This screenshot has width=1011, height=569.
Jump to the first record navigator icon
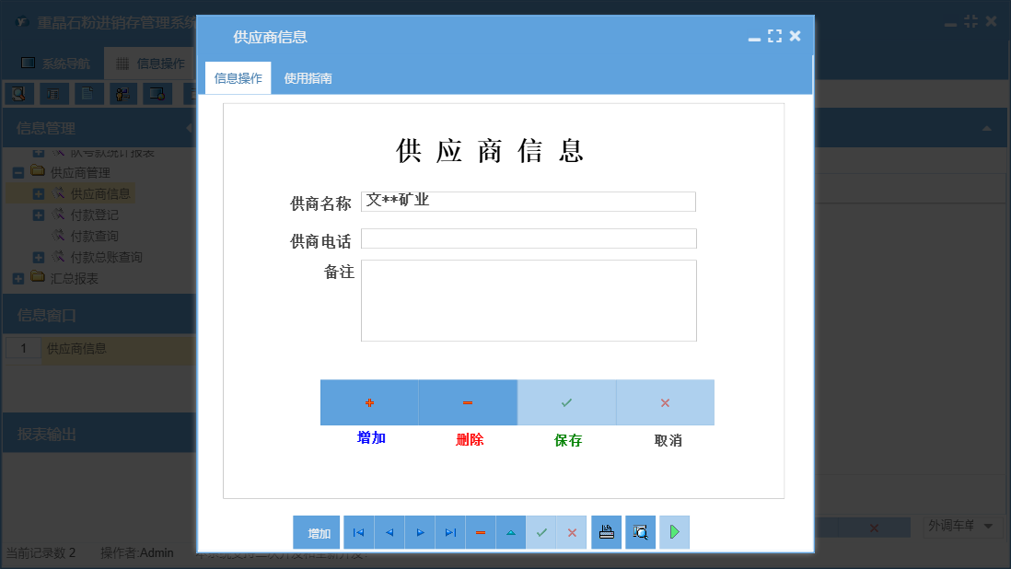point(358,532)
